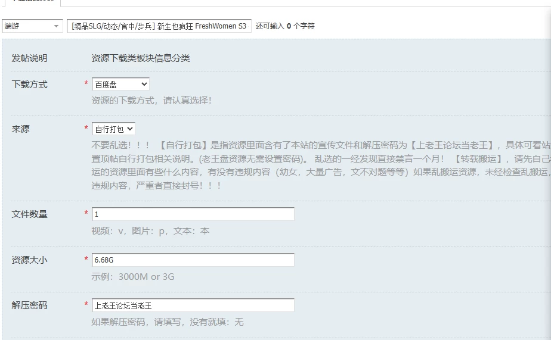Viewport: 551px width, 340px height.
Task: Click the hint 资源的下载方式，请认真选择！
Action: click(x=151, y=101)
